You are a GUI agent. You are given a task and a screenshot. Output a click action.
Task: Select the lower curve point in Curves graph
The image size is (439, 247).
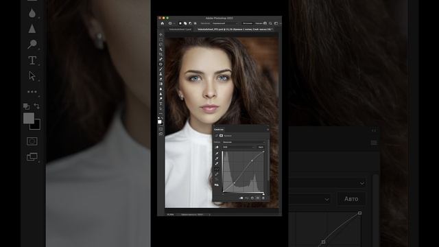(235, 183)
